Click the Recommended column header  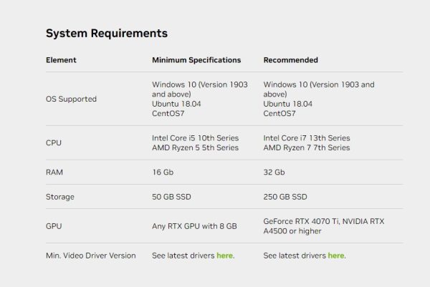[x=291, y=60]
